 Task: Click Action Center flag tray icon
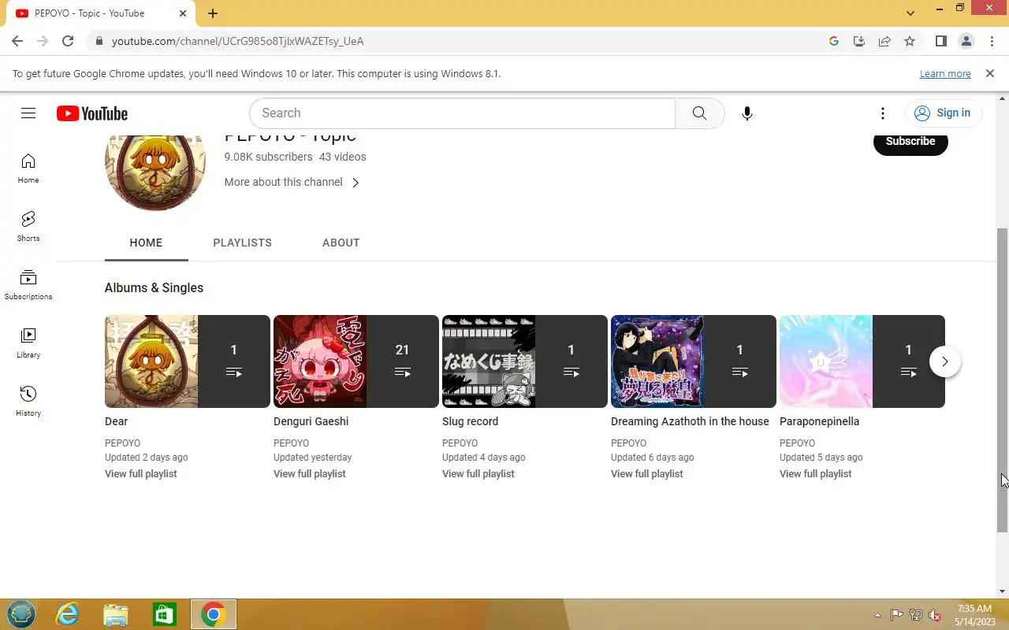point(897,615)
